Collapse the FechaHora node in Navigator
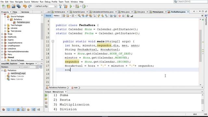 (2, 70)
